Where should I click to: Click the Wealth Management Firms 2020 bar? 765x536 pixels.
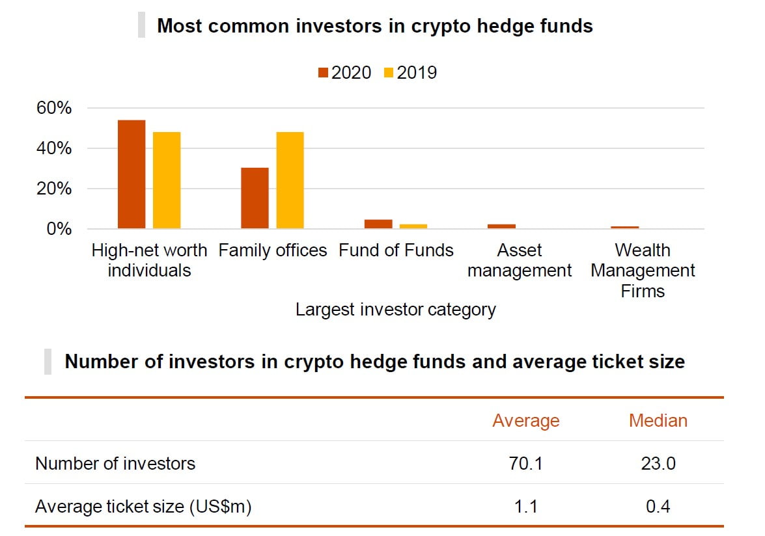[x=624, y=228]
